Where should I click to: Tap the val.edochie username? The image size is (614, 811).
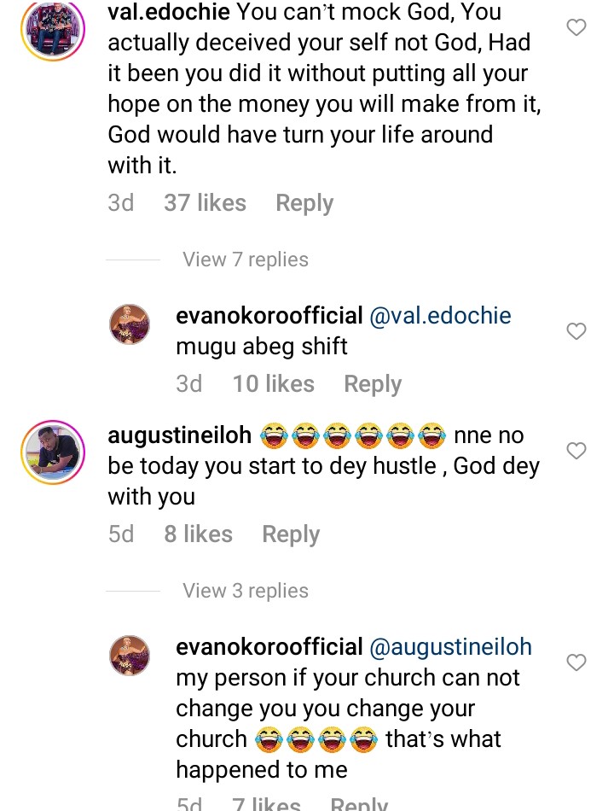click(x=169, y=13)
